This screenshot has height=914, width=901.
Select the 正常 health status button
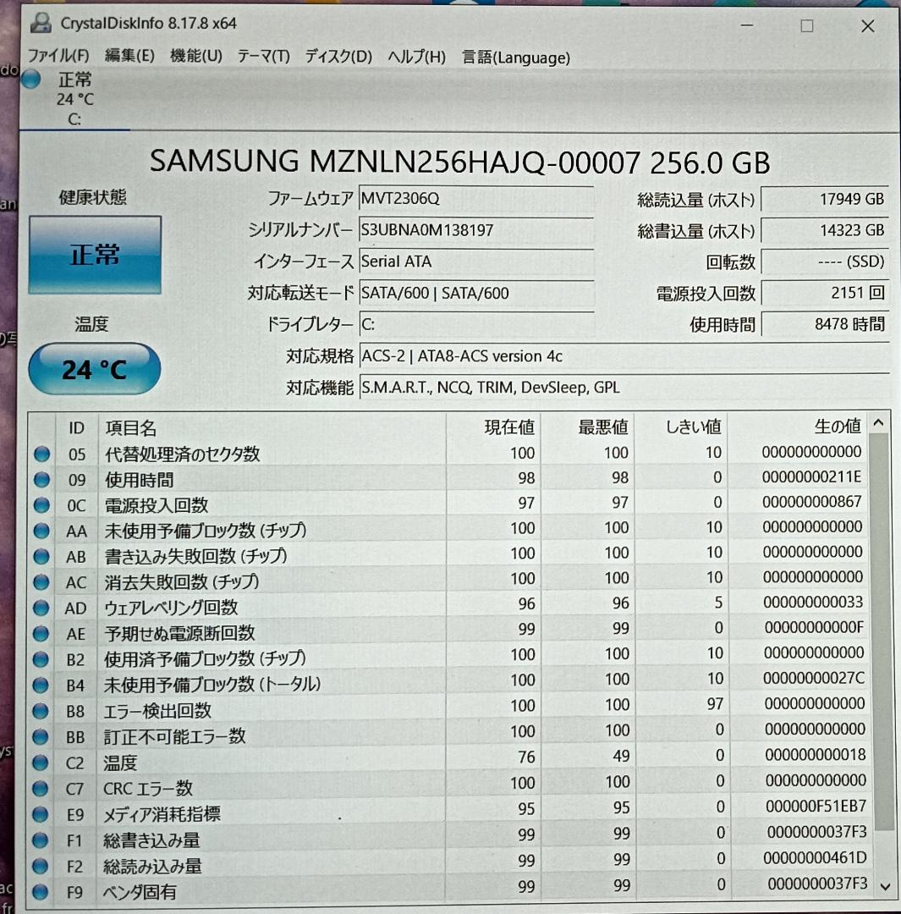[x=94, y=253]
